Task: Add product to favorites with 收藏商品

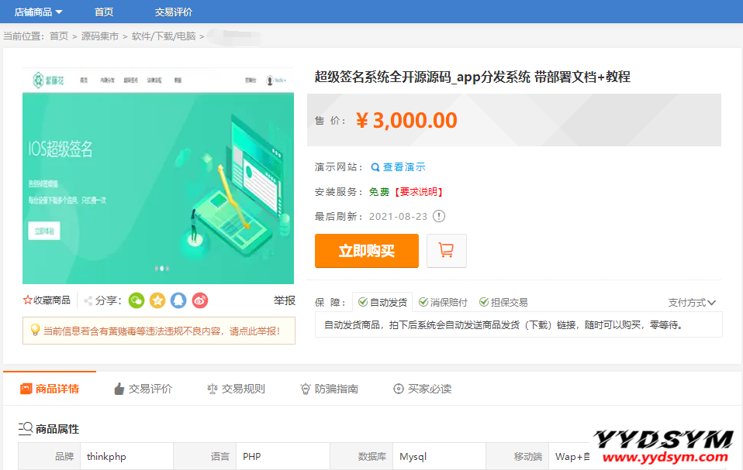Action: click(x=47, y=300)
